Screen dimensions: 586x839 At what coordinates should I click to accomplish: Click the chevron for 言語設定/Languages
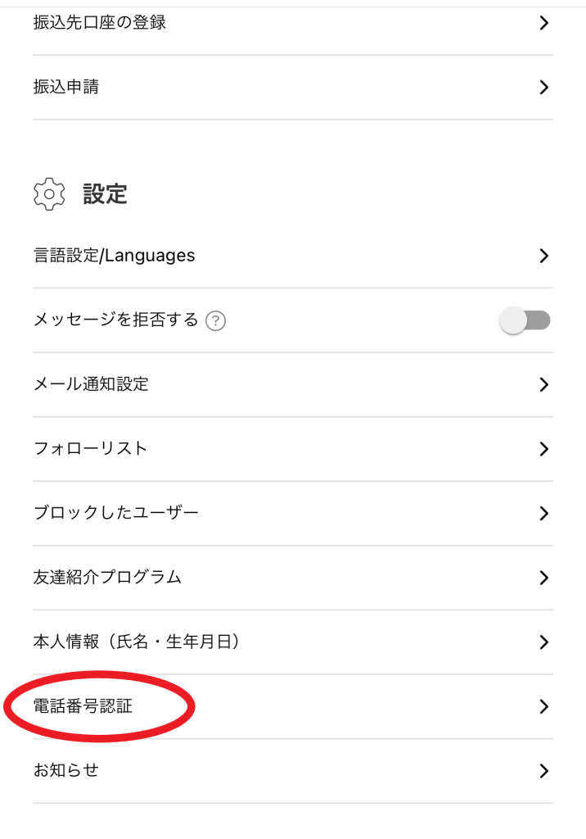pyautogui.click(x=543, y=256)
